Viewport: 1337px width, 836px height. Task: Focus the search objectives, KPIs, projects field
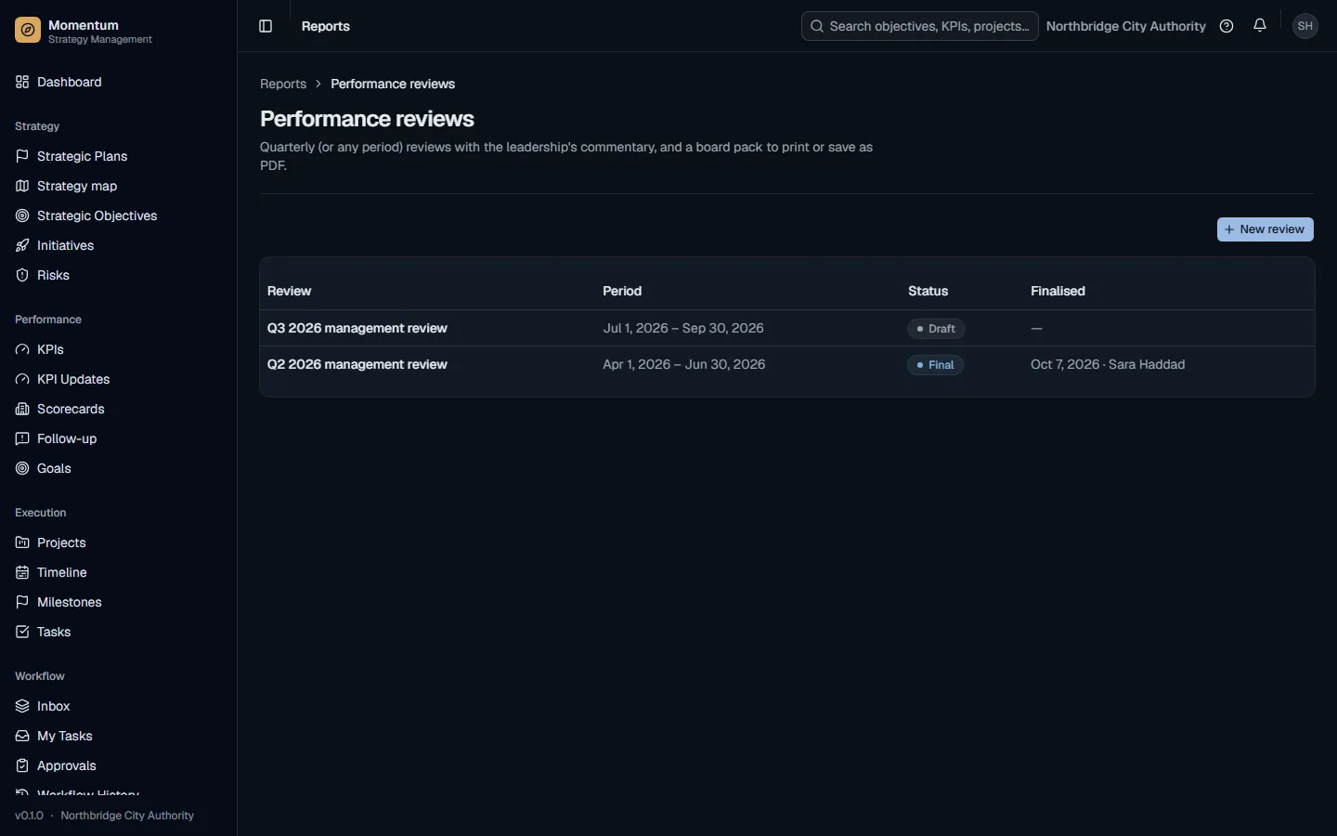[919, 26]
